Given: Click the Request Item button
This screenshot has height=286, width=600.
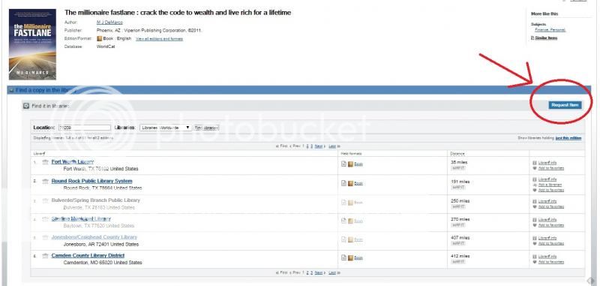Looking at the screenshot, I should [x=565, y=105].
